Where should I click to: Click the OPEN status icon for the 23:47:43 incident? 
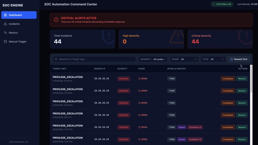[139, 140]
